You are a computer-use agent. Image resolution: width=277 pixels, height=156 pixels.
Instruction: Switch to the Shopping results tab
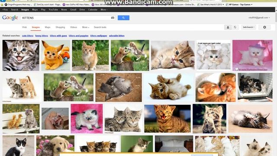coord(60,27)
